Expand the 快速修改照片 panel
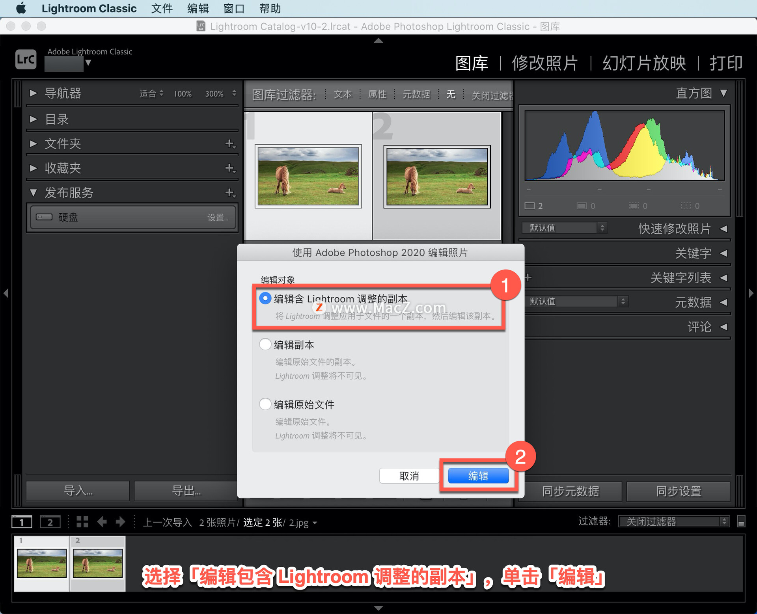Image resolution: width=757 pixels, height=614 pixels. [723, 229]
